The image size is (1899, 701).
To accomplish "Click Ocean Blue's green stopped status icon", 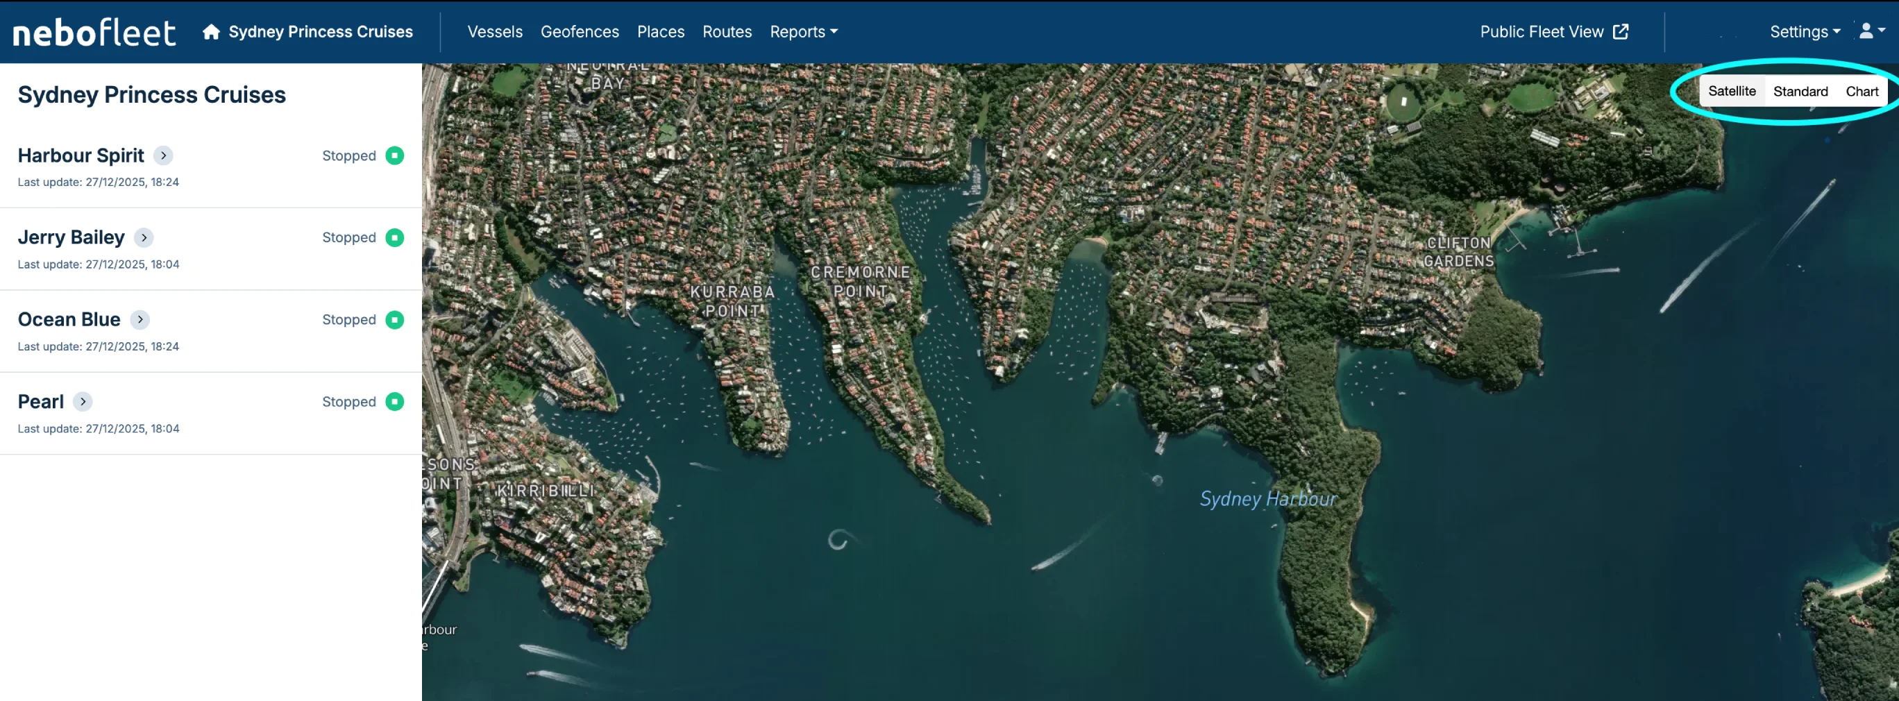I will coord(395,320).
